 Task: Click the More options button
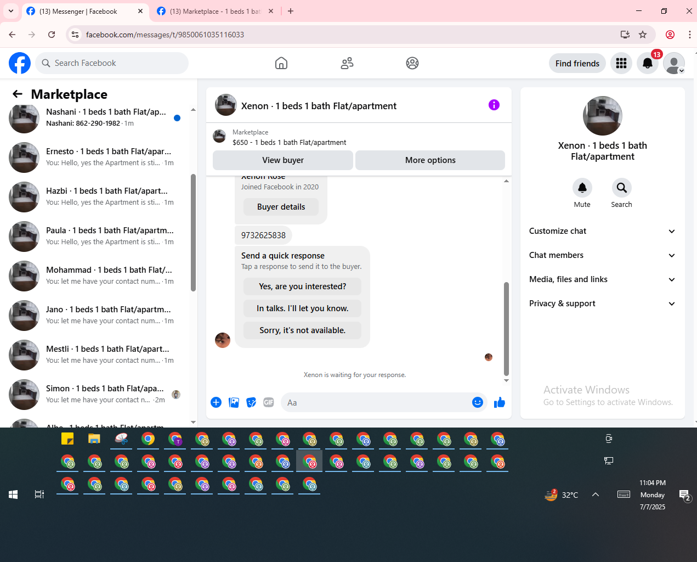point(430,160)
